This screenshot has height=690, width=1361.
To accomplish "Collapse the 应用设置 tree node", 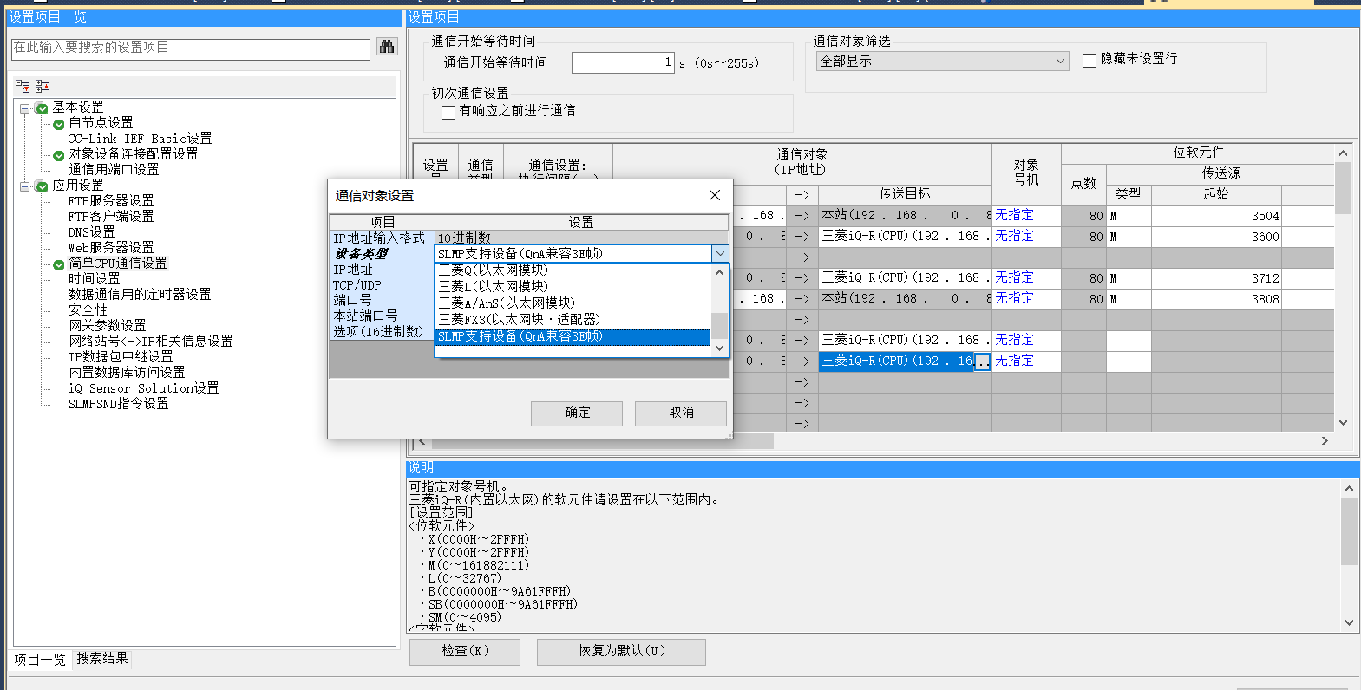I will pyautogui.click(x=25, y=186).
